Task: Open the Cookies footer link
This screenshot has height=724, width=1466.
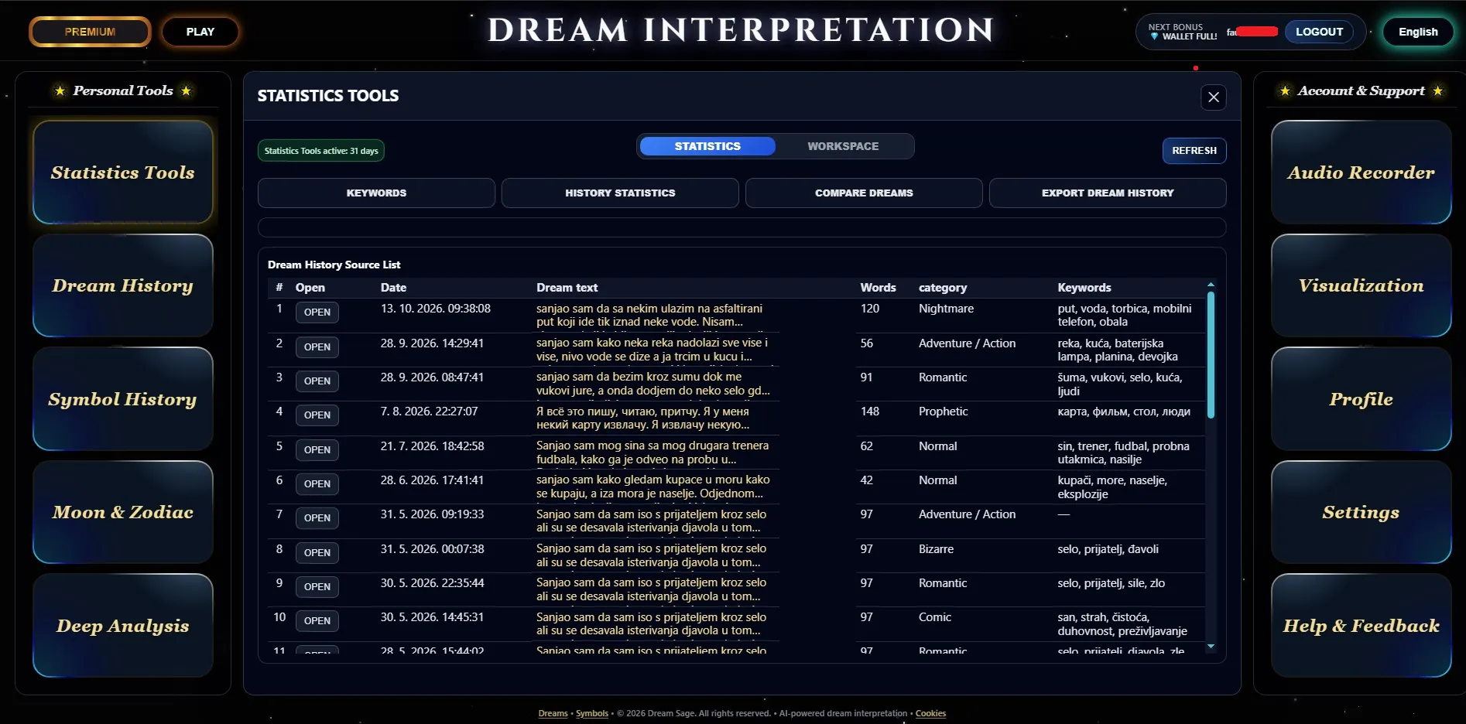Action: pos(930,713)
